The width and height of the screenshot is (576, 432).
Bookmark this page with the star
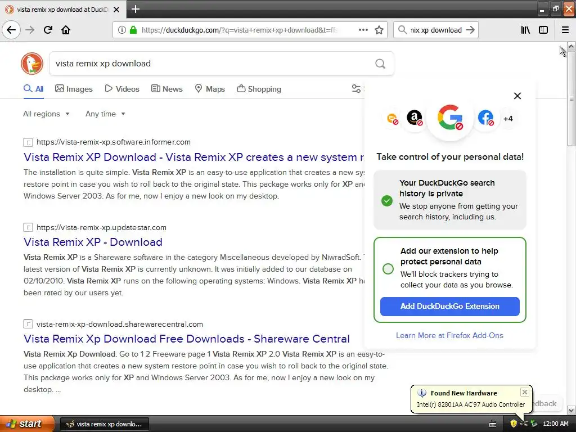tap(379, 30)
